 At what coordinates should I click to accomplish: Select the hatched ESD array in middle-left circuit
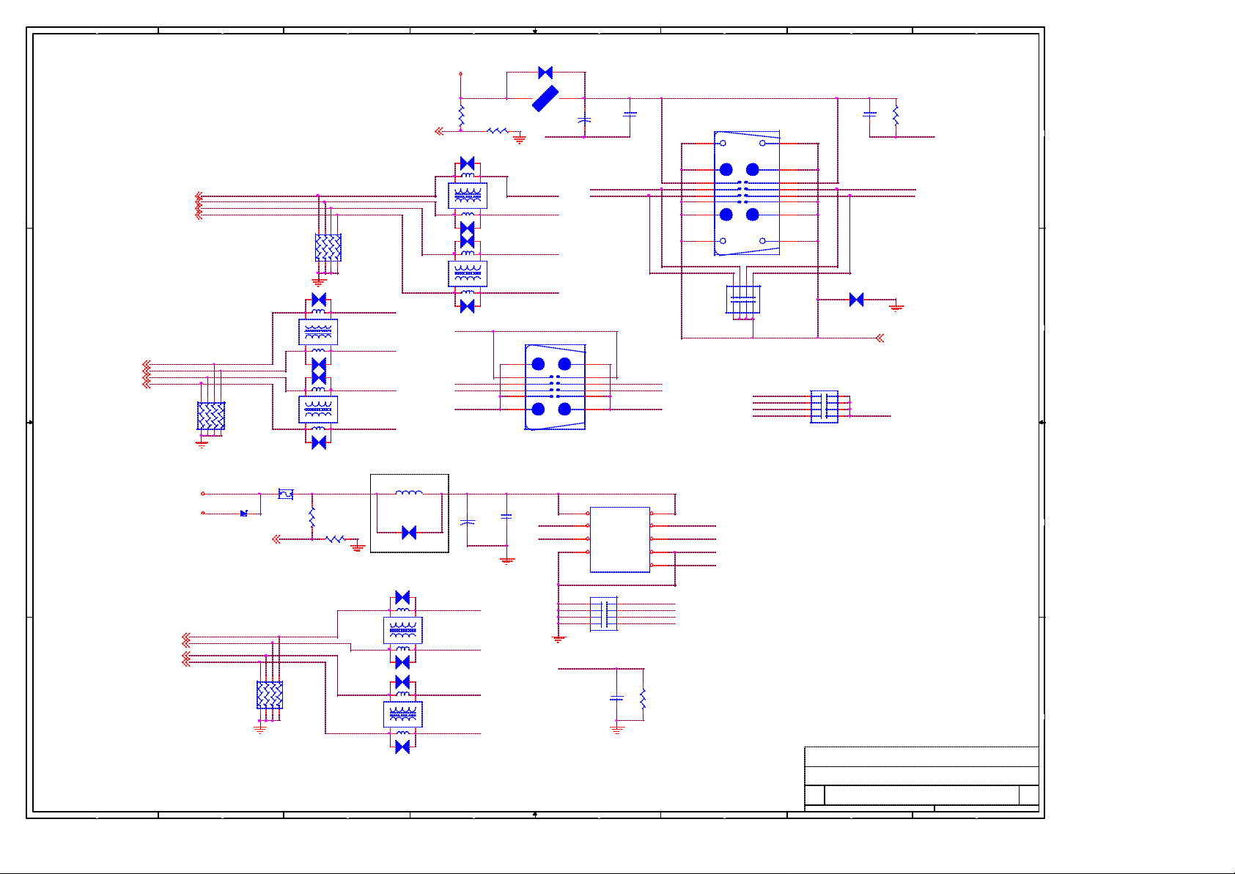click(x=211, y=416)
